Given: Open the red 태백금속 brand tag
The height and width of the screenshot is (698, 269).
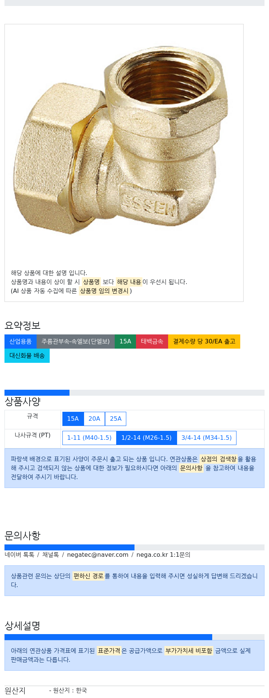Looking at the screenshot, I should tap(152, 342).
